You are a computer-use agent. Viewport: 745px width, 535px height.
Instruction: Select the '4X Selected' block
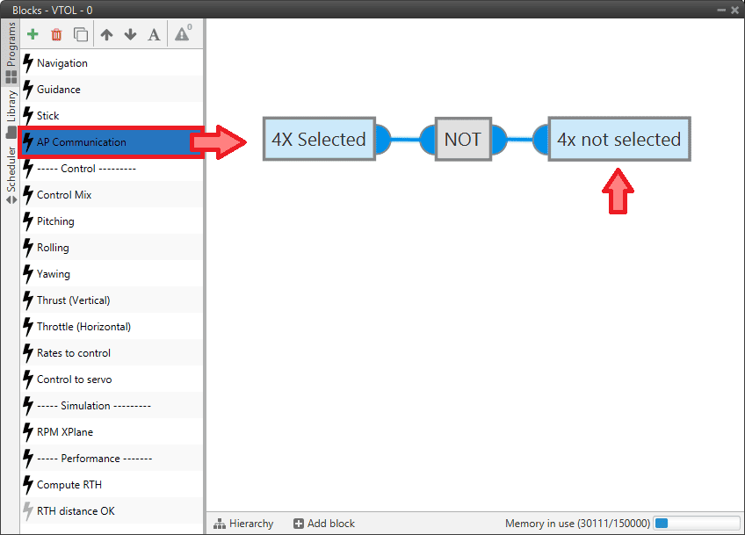click(x=319, y=139)
